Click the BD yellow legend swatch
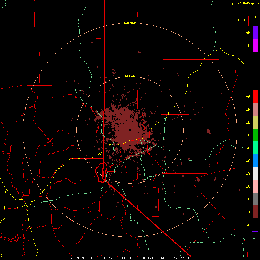 [255, 122]
